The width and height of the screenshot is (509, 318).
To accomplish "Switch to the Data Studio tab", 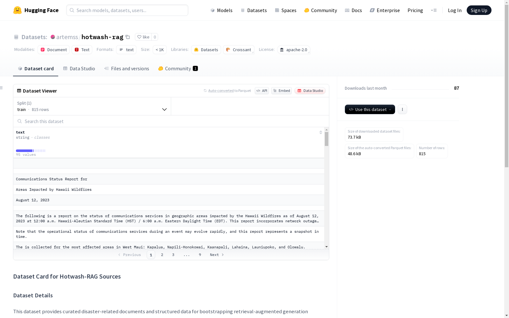I will tap(79, 69).
